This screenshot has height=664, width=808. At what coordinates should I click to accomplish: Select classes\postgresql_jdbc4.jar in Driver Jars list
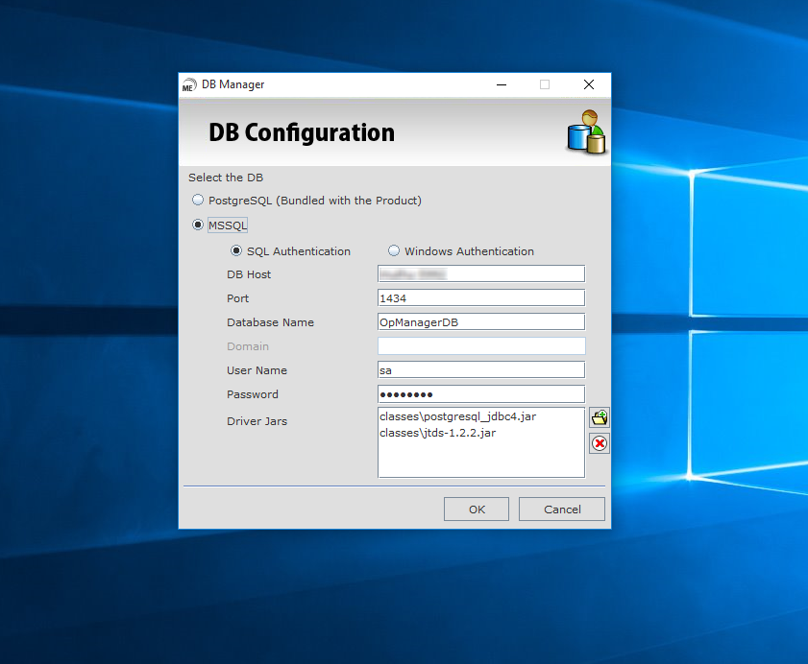point(457,417)
